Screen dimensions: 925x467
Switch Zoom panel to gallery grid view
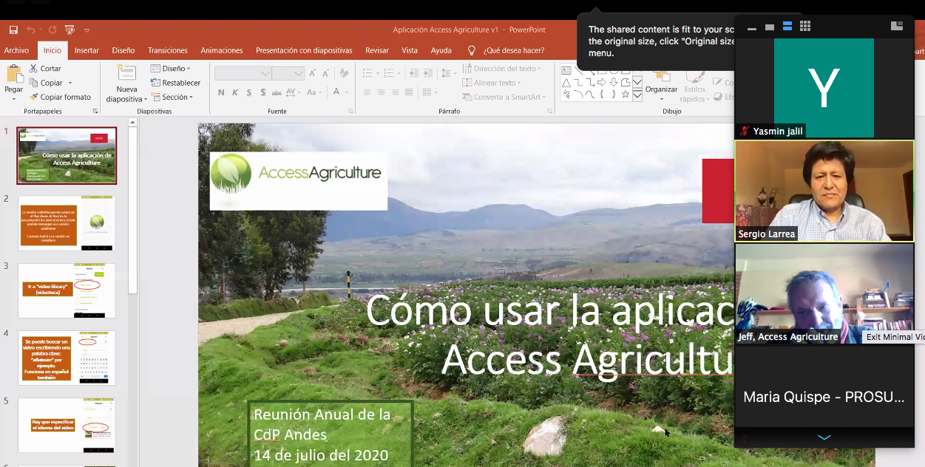pos(805,27)
